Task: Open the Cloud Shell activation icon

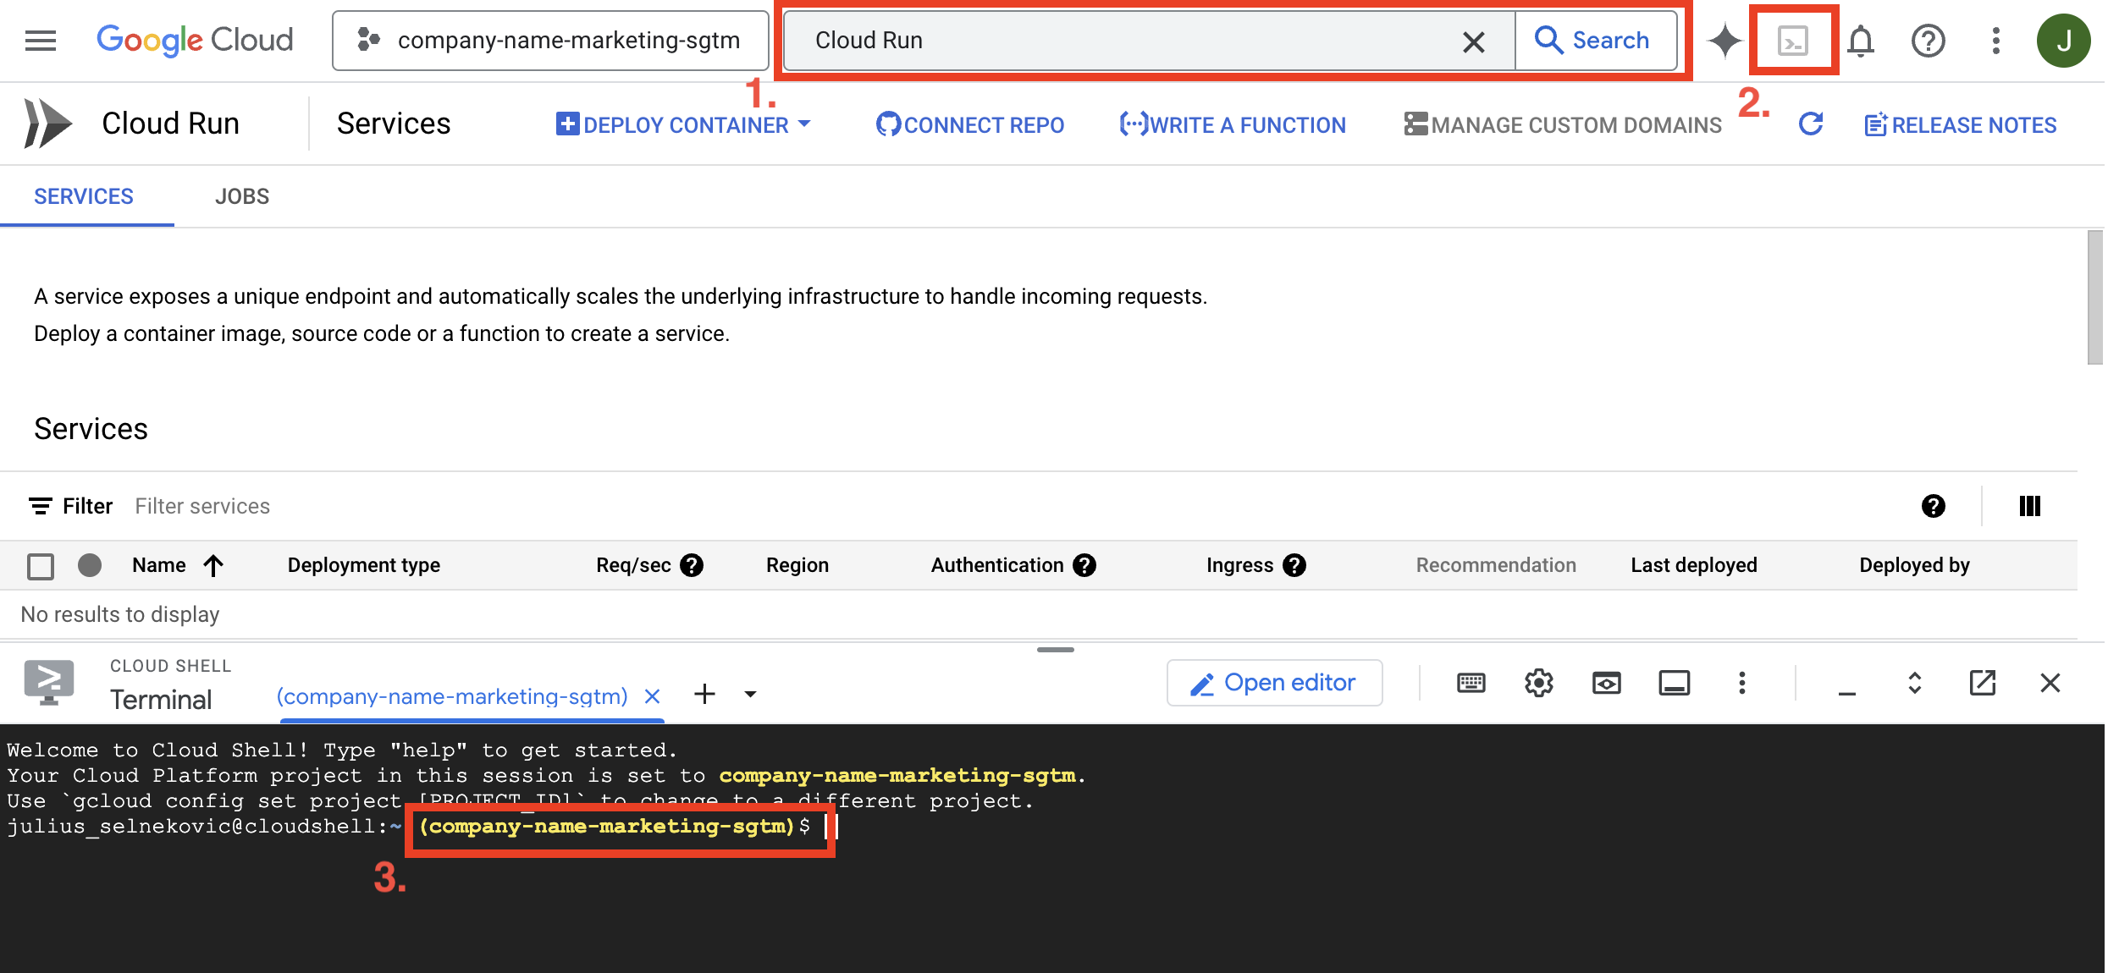Action: (1792, 40)
